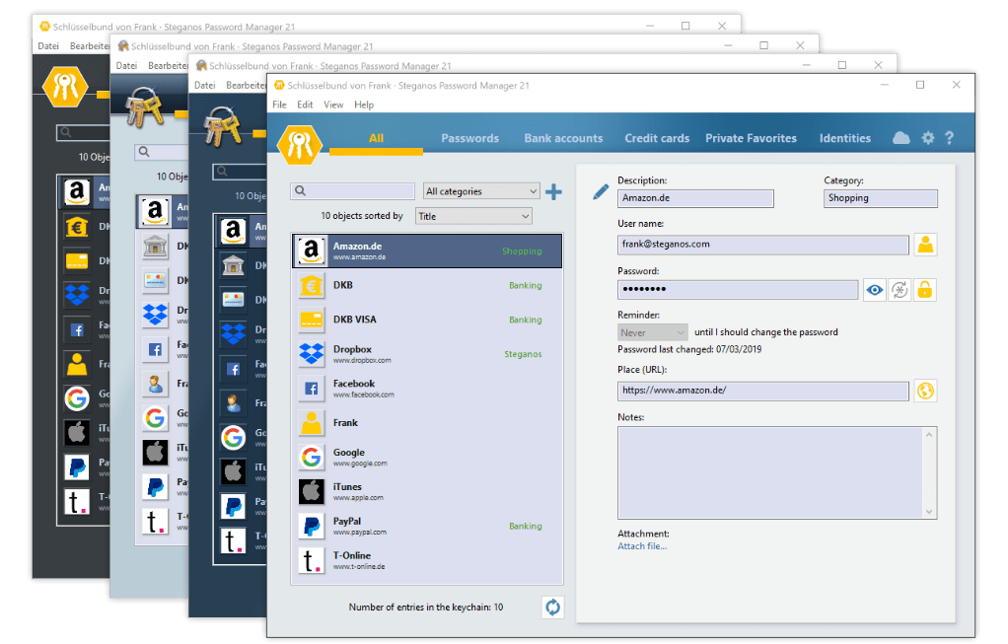Switch to the All tab
Screen dimensions: 1008x644
(x=376, y=138)
